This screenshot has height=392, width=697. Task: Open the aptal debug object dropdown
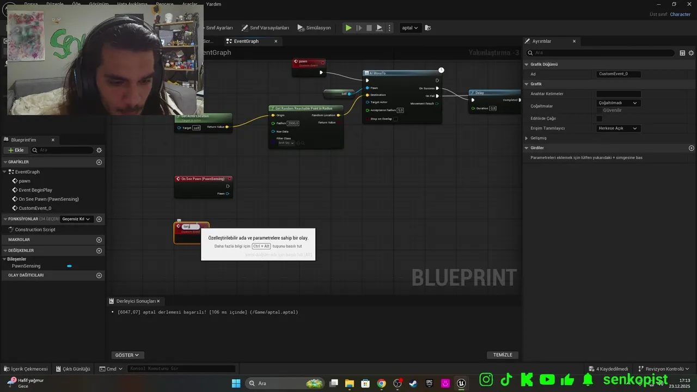point(409,28)
